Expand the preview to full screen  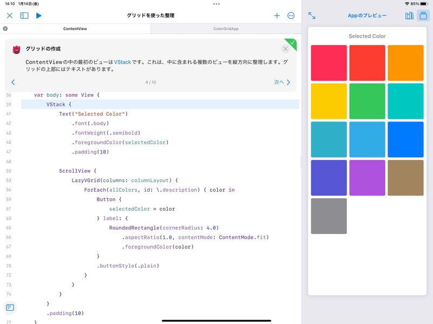click(312, 16)
